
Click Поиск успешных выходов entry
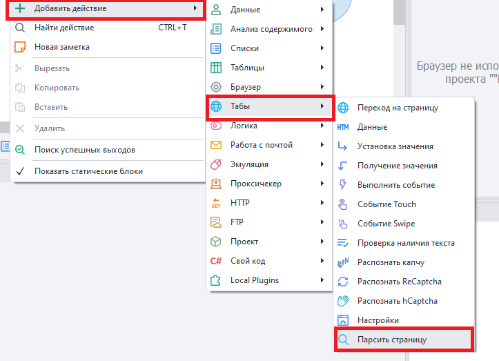(84, 149)
